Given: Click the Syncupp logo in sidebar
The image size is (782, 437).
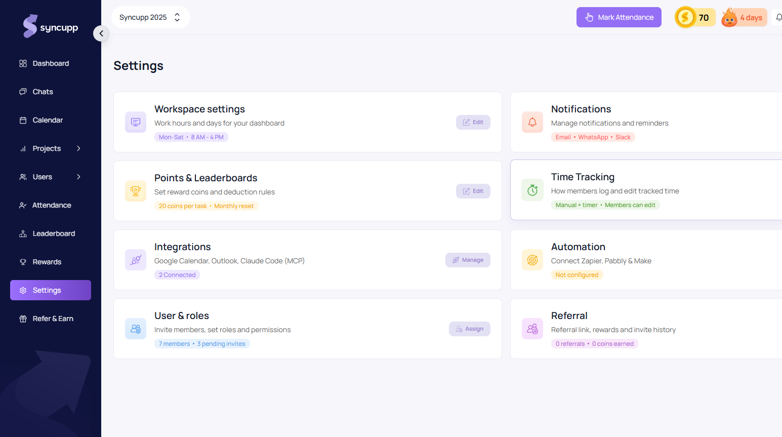Looking at the screenshot, I should coord(51,26).
